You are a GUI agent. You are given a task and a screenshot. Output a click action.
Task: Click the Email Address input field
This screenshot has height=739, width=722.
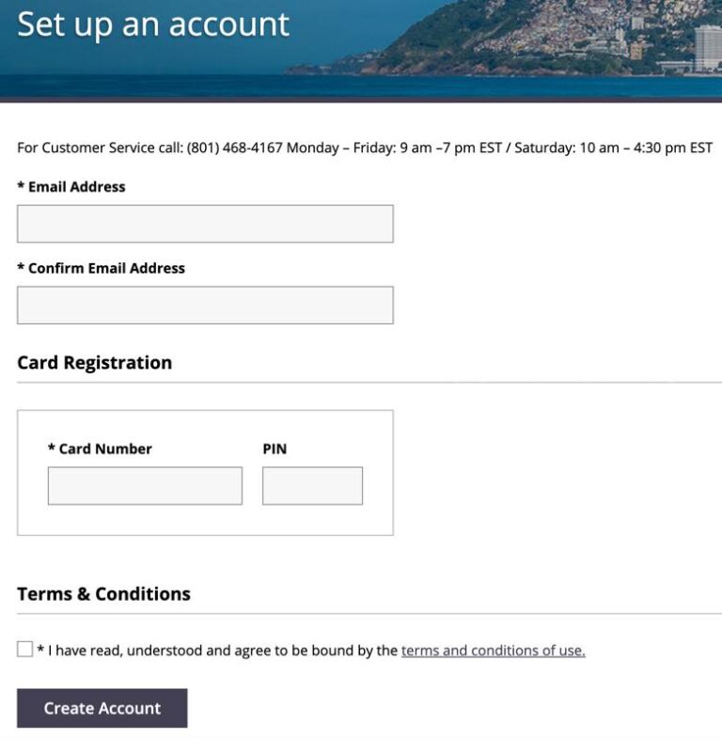205,224
